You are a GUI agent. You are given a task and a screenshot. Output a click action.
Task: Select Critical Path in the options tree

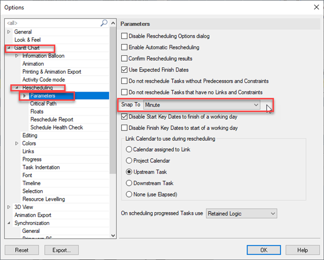click(43, 103)
